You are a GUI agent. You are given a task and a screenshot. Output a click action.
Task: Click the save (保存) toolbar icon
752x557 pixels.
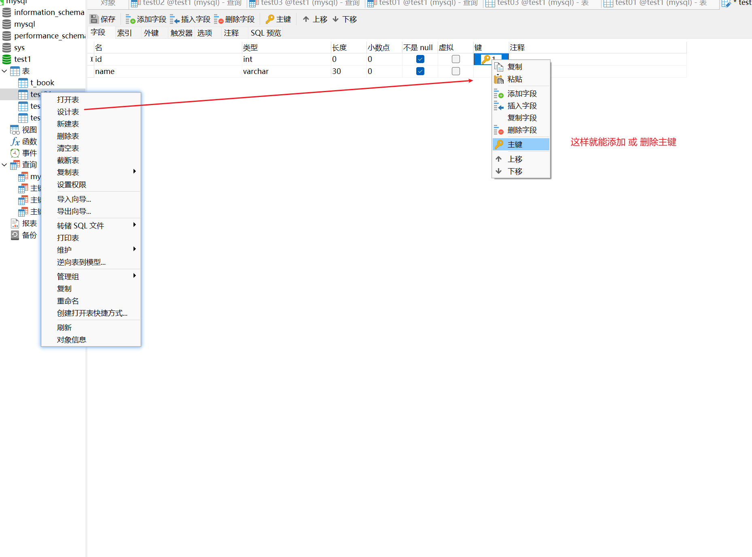[94, 19]
